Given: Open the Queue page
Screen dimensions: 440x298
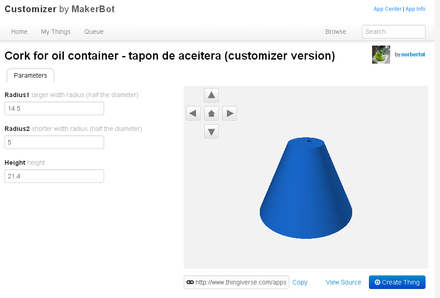Looking at the screenshot, I should 94,32.
